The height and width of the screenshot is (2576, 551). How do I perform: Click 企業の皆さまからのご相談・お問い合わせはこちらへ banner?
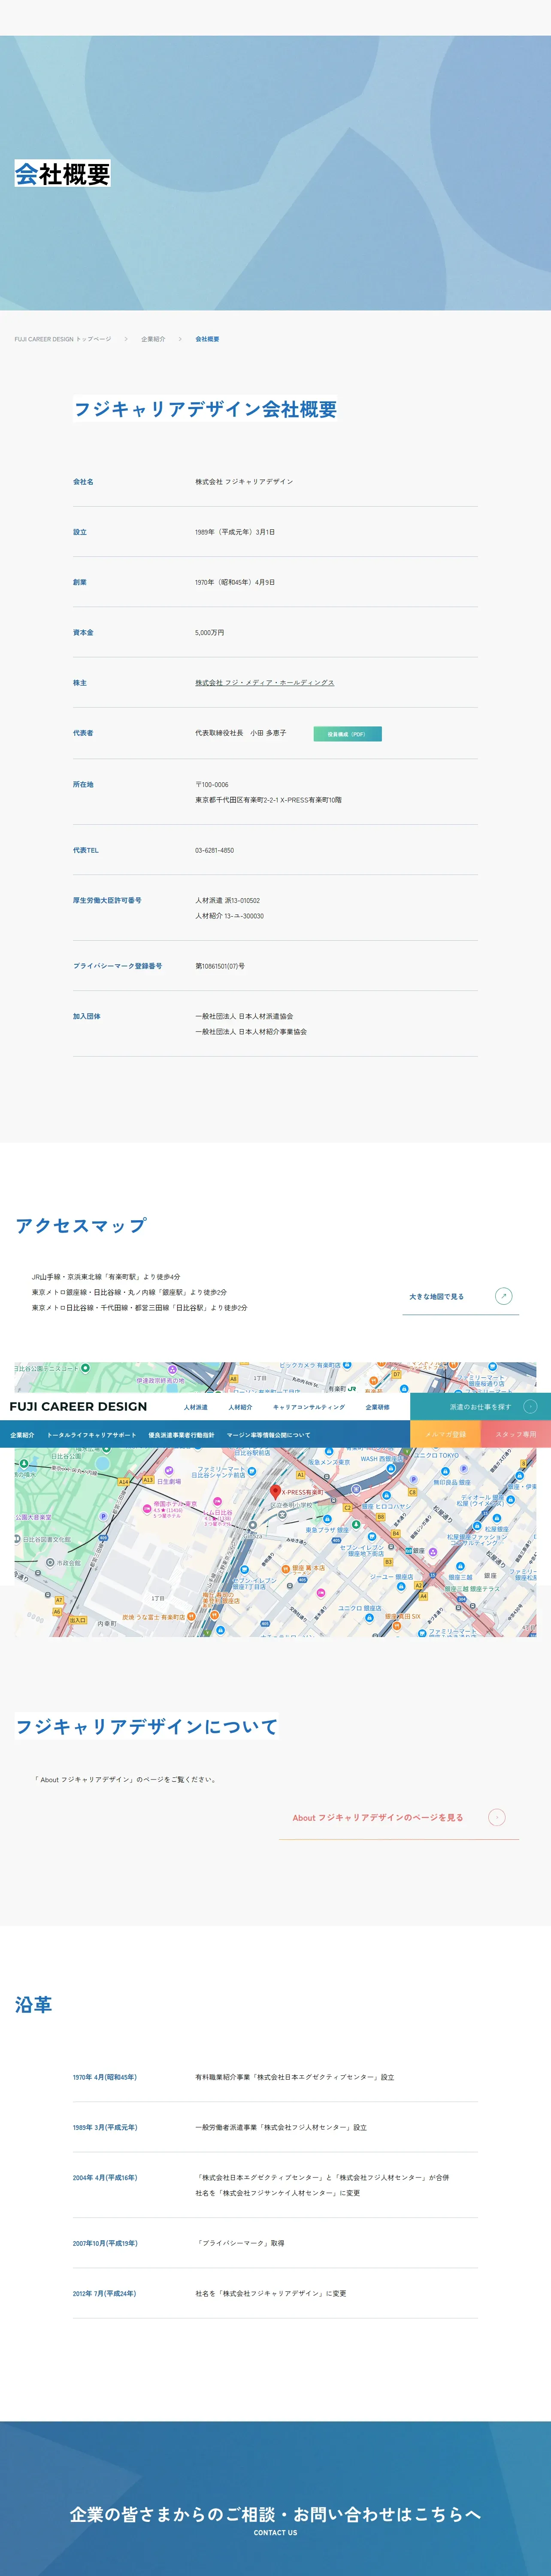click(275, 2514)
